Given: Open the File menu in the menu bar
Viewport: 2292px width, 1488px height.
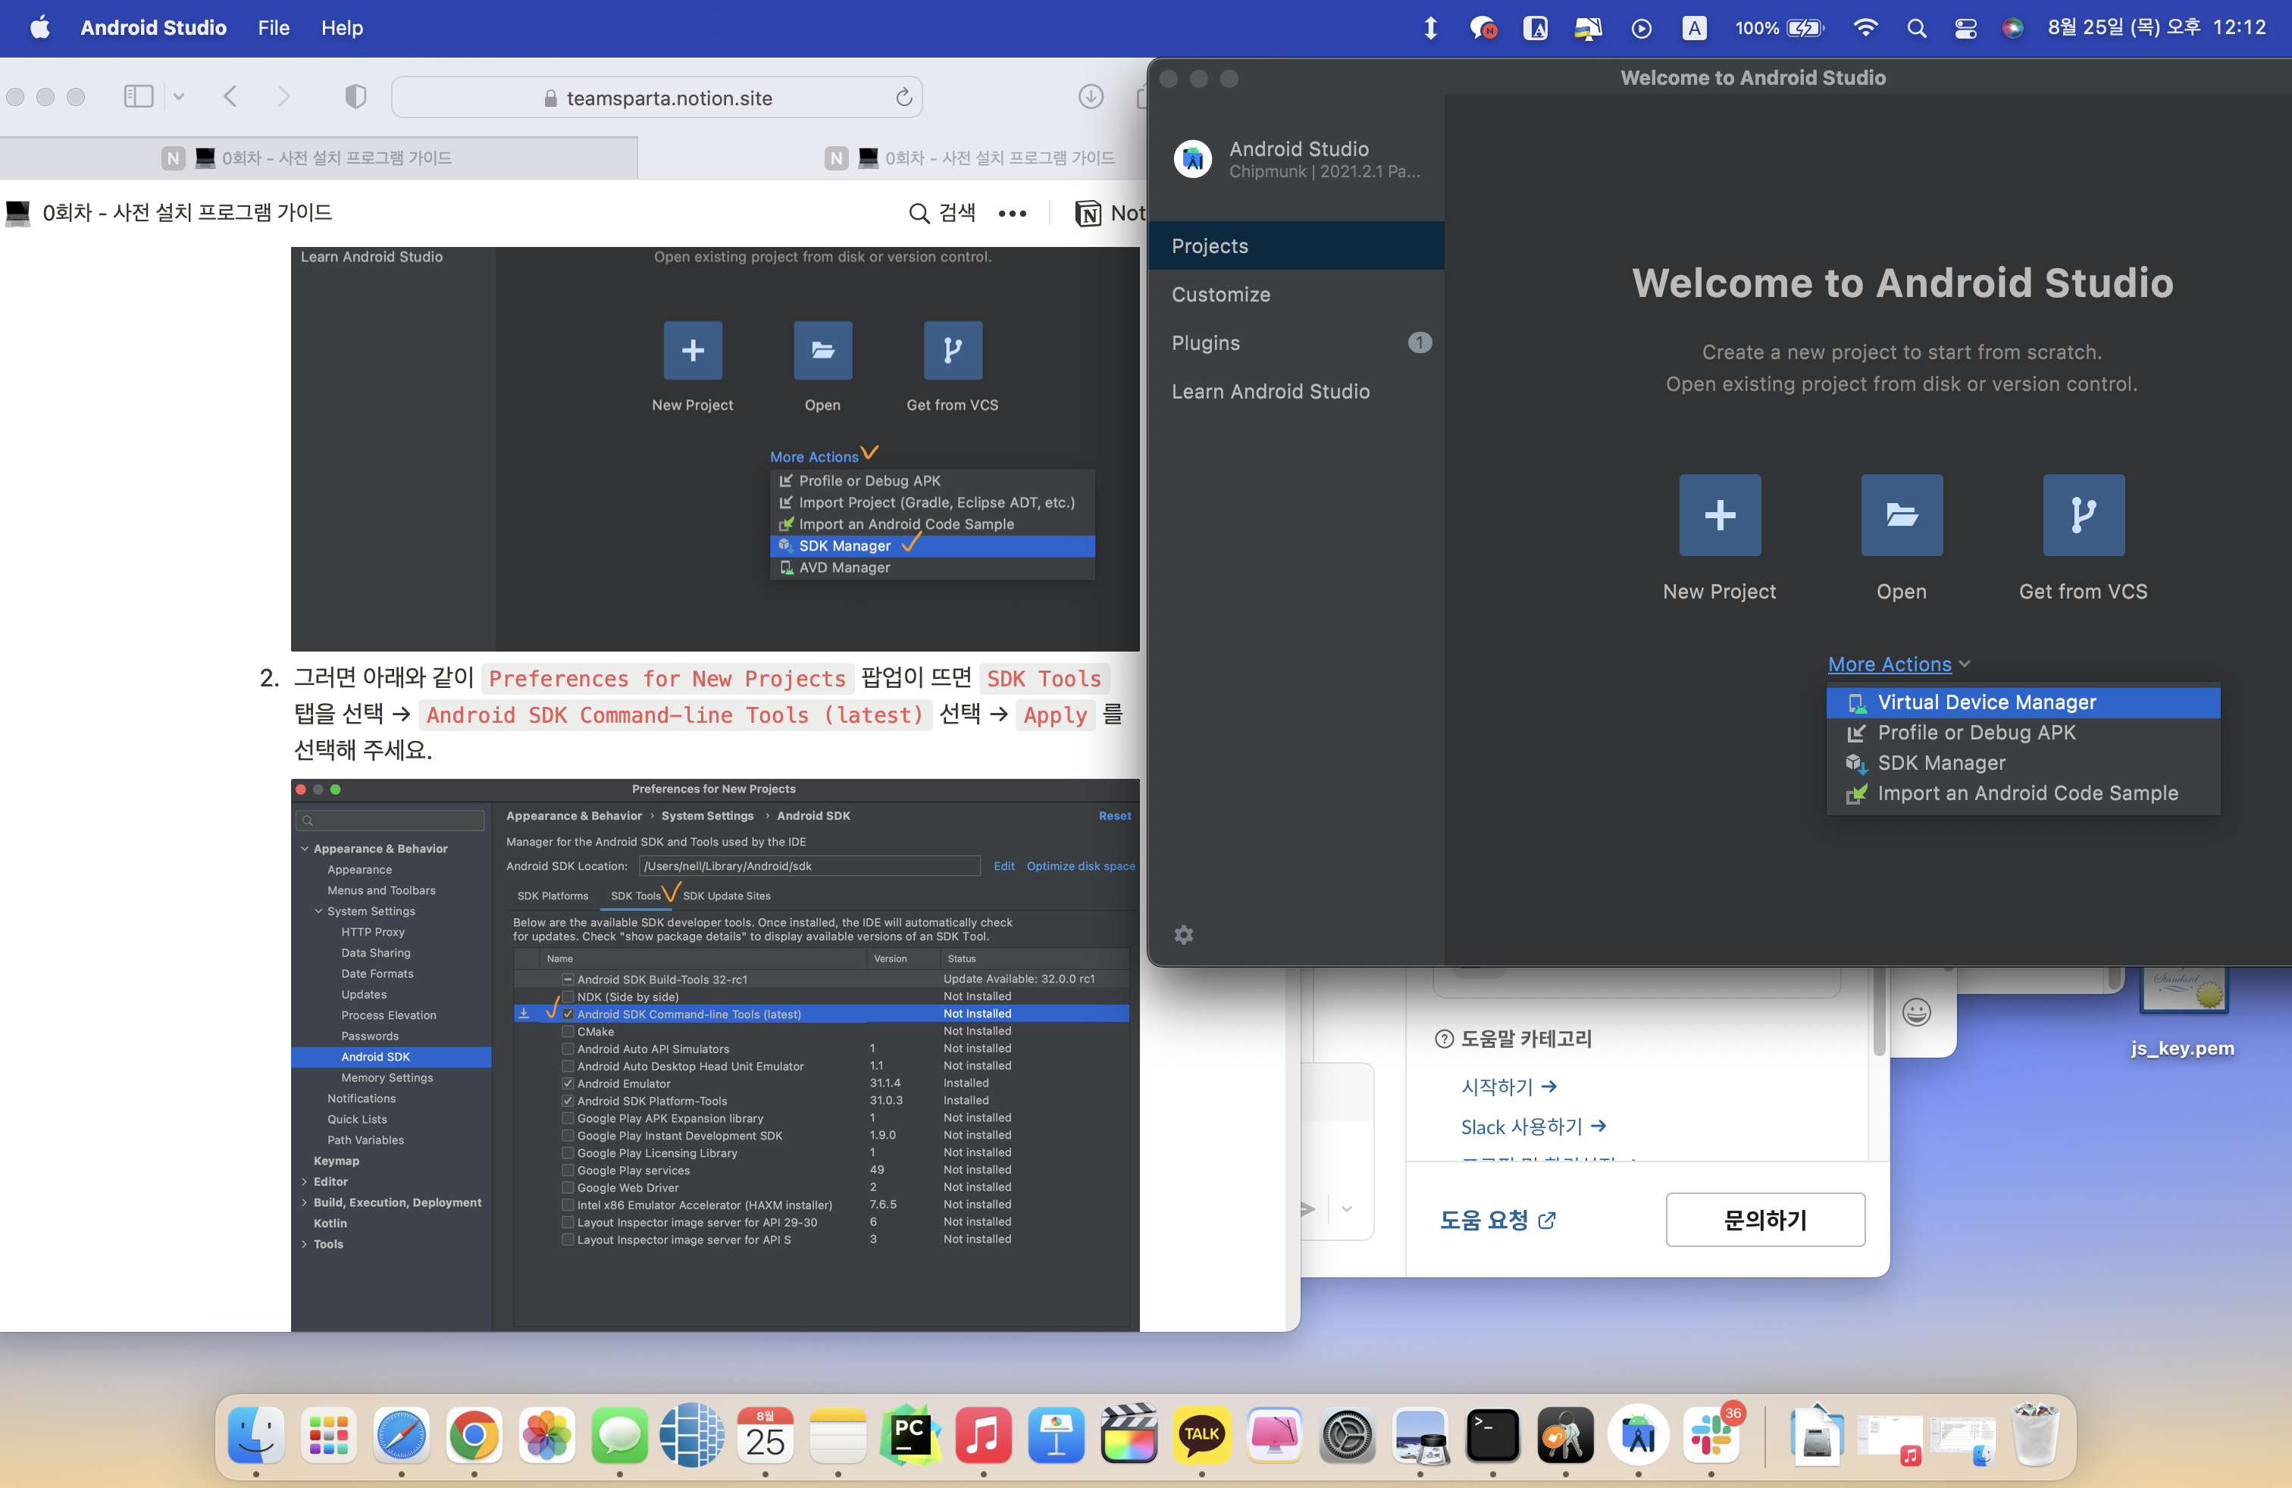Looking at the screenshot, I should [x=274, y=28].
